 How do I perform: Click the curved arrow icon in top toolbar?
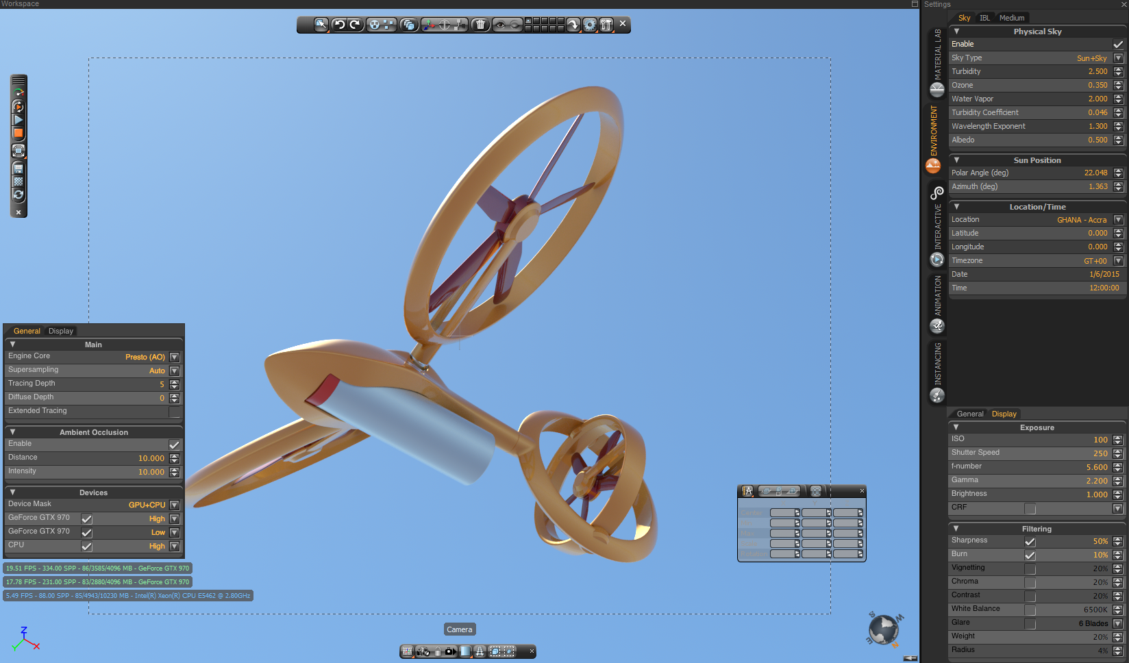(573, 25)
